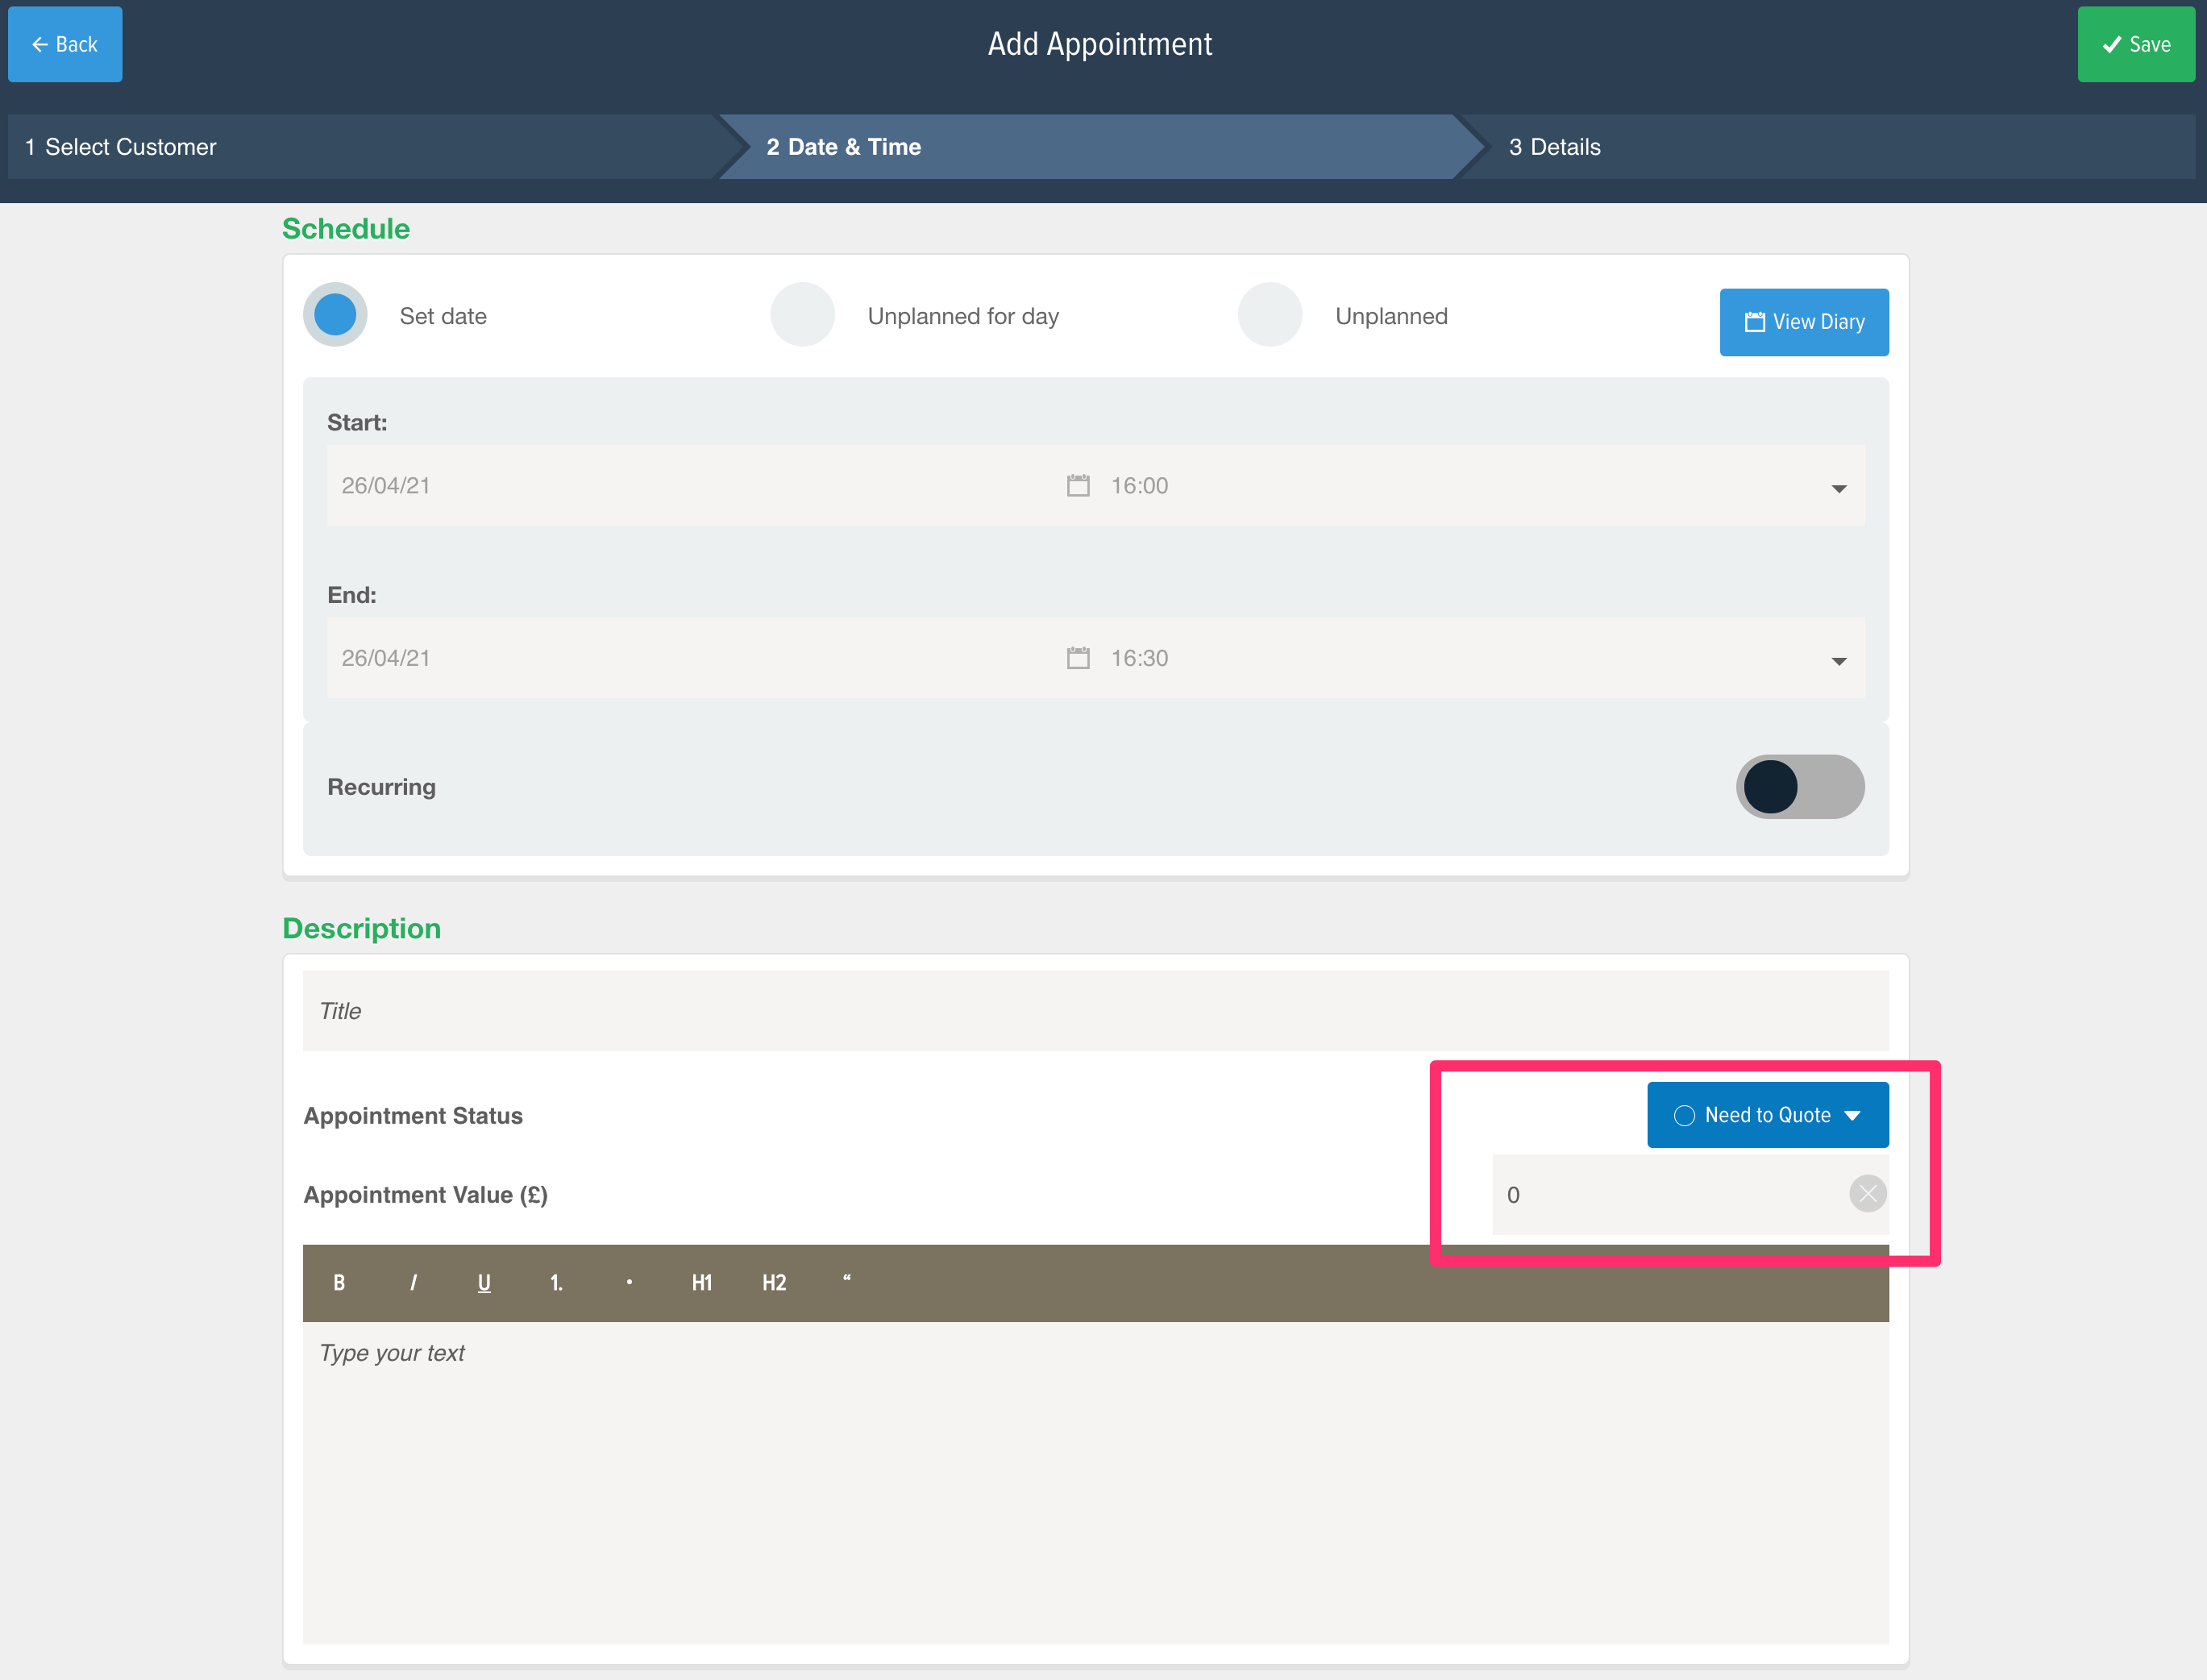Click the View Diary button
Viewport: 2207px width, 1680px height.
tap(1802, 321)
